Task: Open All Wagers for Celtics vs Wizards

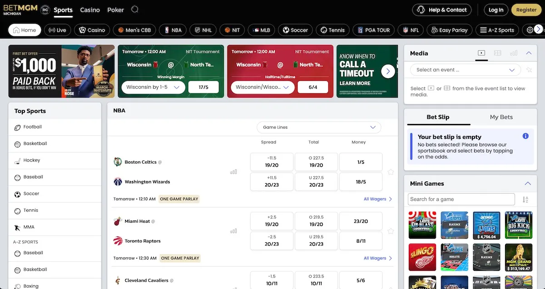Action: (378, 199)
